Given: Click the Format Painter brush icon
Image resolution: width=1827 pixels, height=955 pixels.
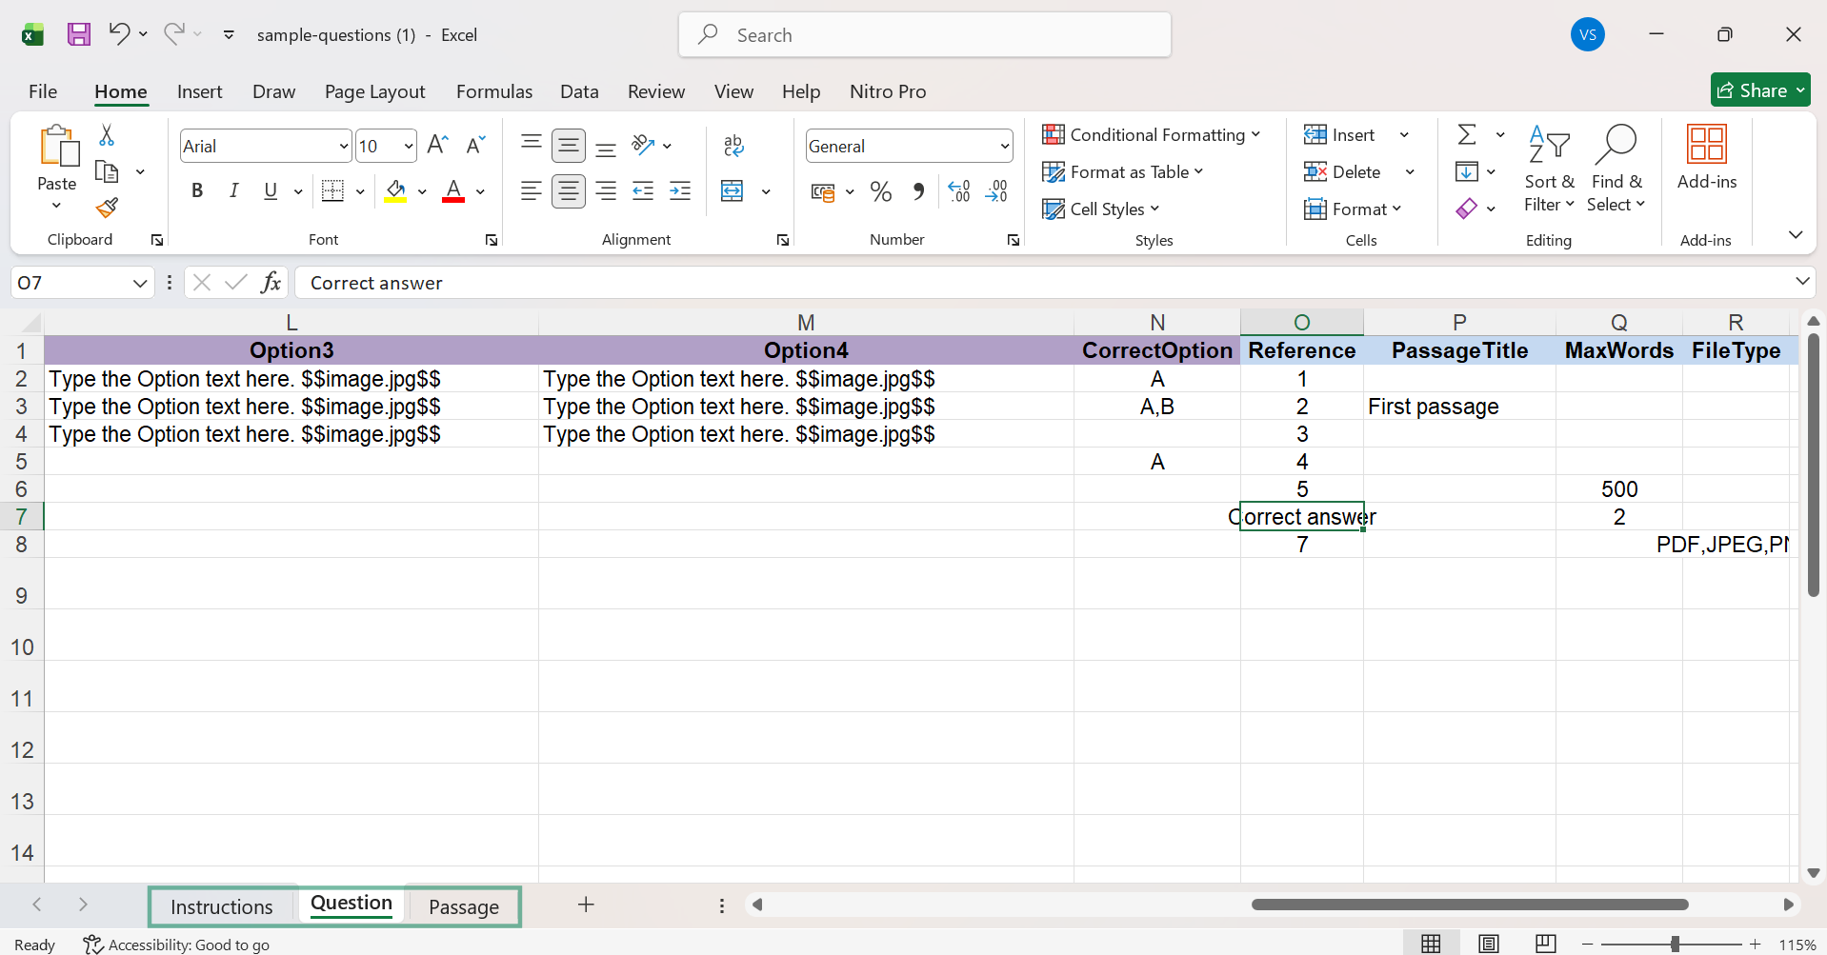Looking at the screenshot, I should pos(107,208).
